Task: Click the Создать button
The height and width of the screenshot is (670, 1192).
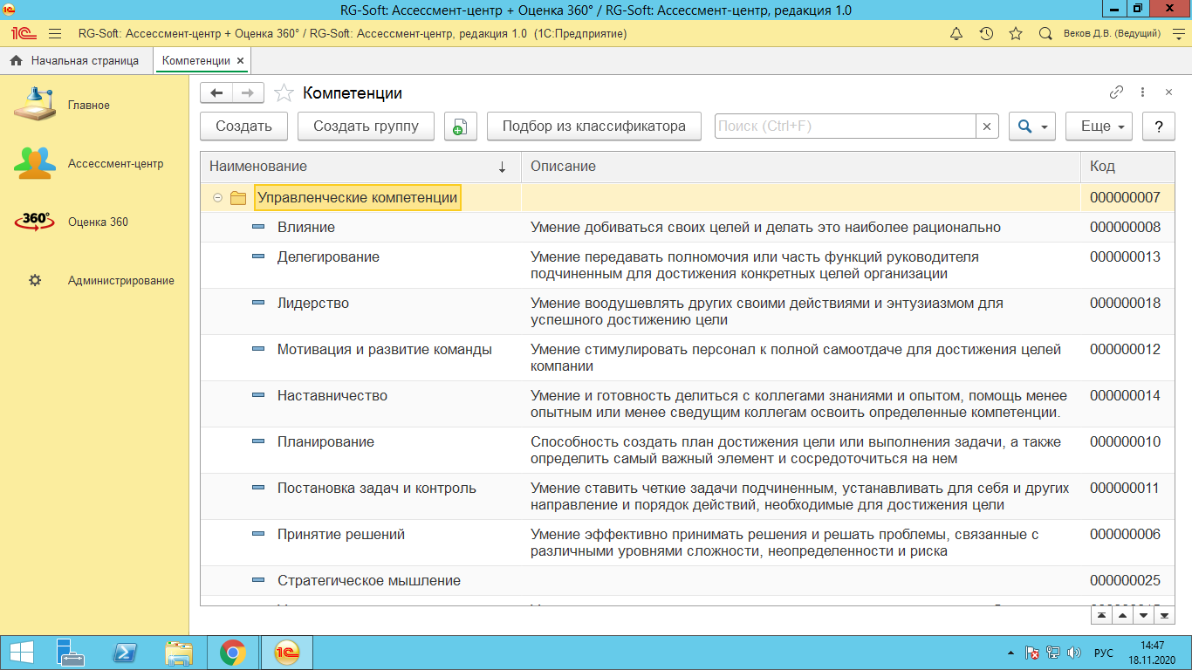Action: tap(244, 126)
